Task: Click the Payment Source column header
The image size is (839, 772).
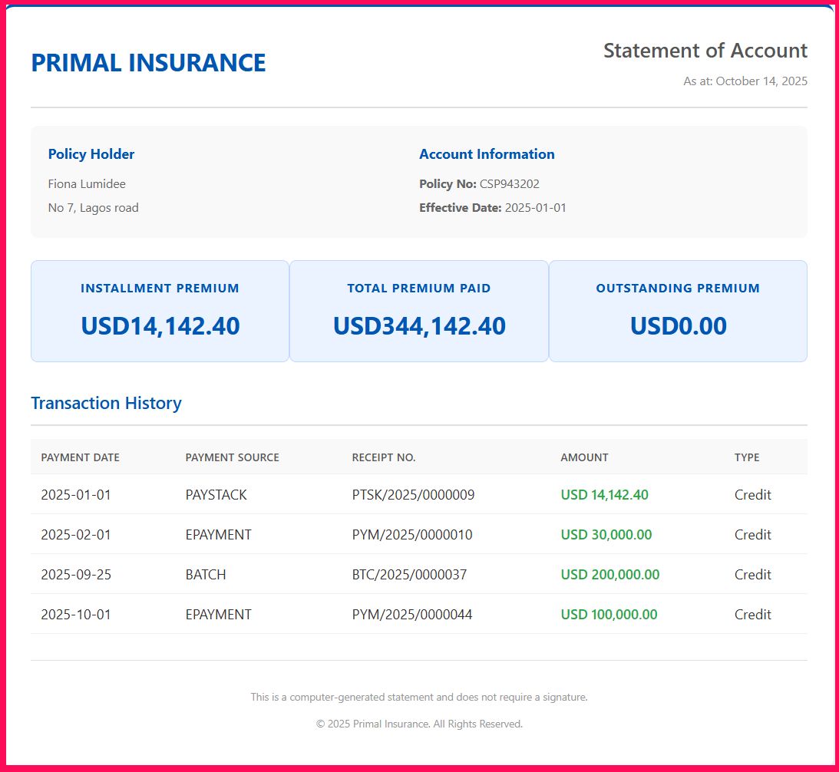Action: point(232,457)
